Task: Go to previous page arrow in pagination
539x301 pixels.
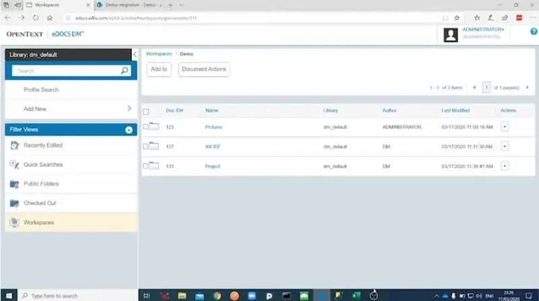Action: 474,88
